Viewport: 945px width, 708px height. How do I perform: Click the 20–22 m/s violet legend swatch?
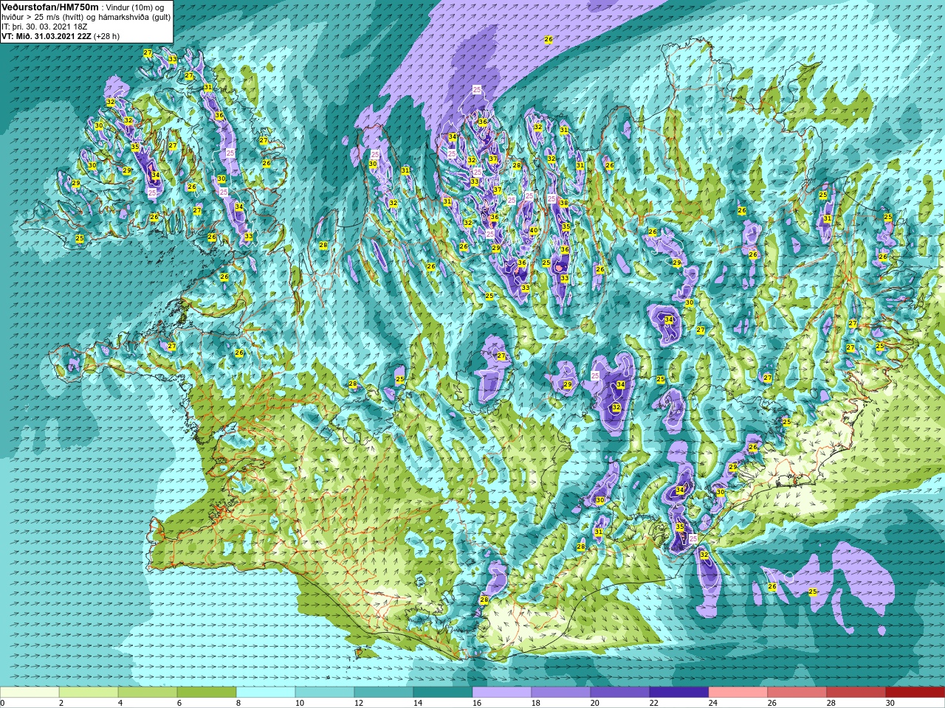pos(620,693)
